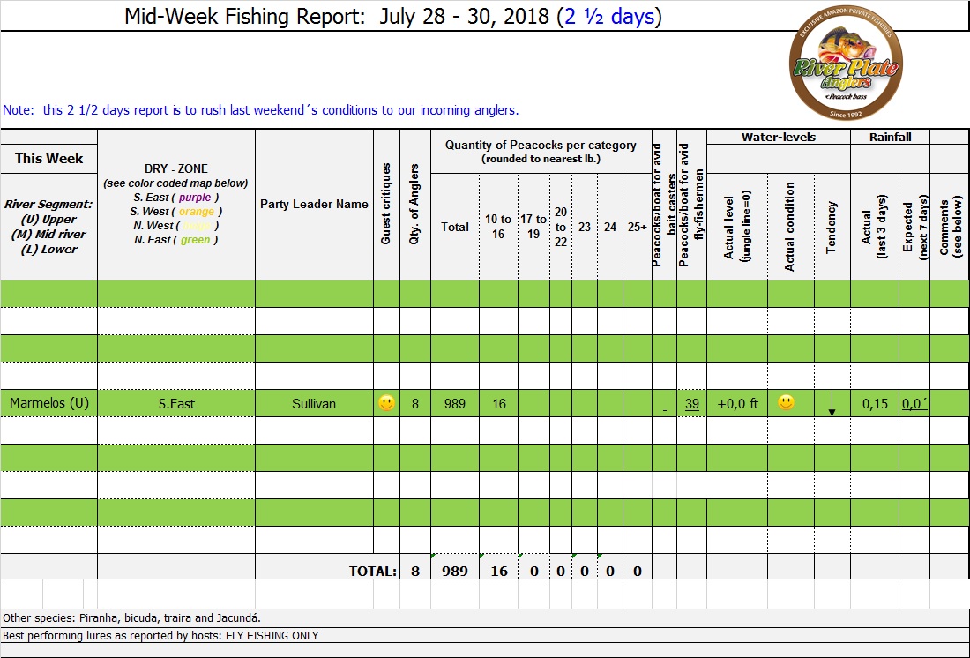Select the +0,0 ft actual level cell
Viewport: 970px width, 658px height.
point(737,404)
